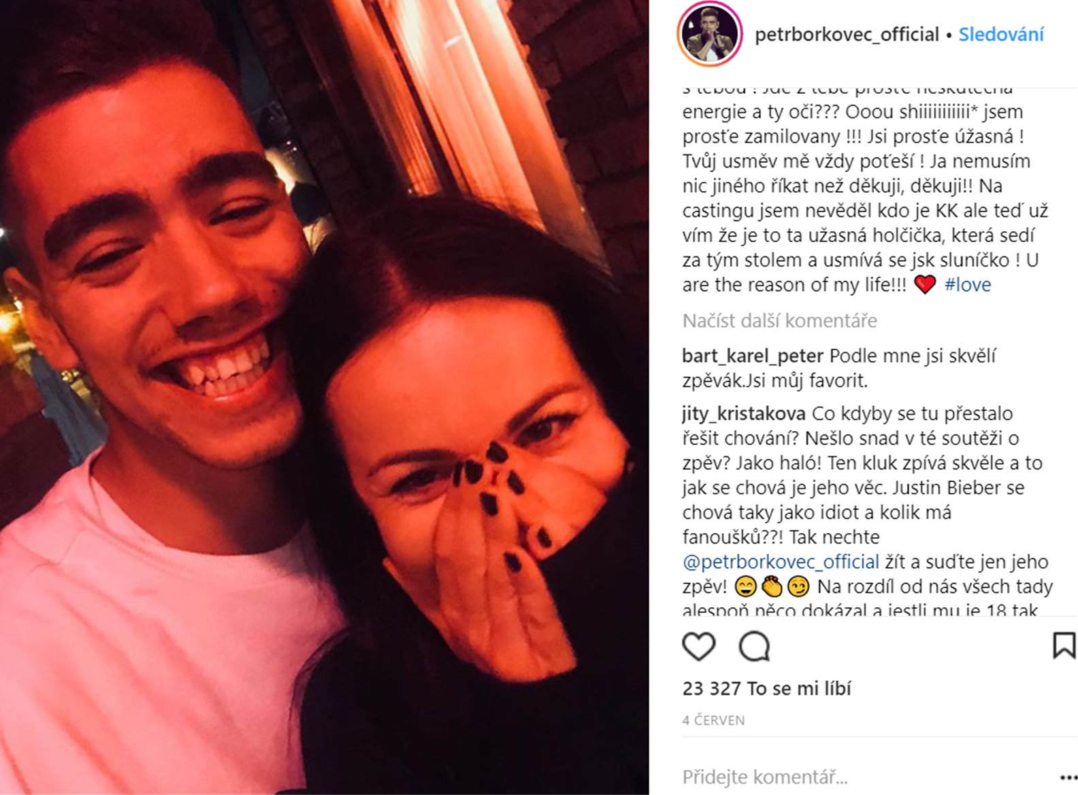Open the comment speech bubble icon
The height and width of the screenshot is (795, 1078).
(754, 646)
